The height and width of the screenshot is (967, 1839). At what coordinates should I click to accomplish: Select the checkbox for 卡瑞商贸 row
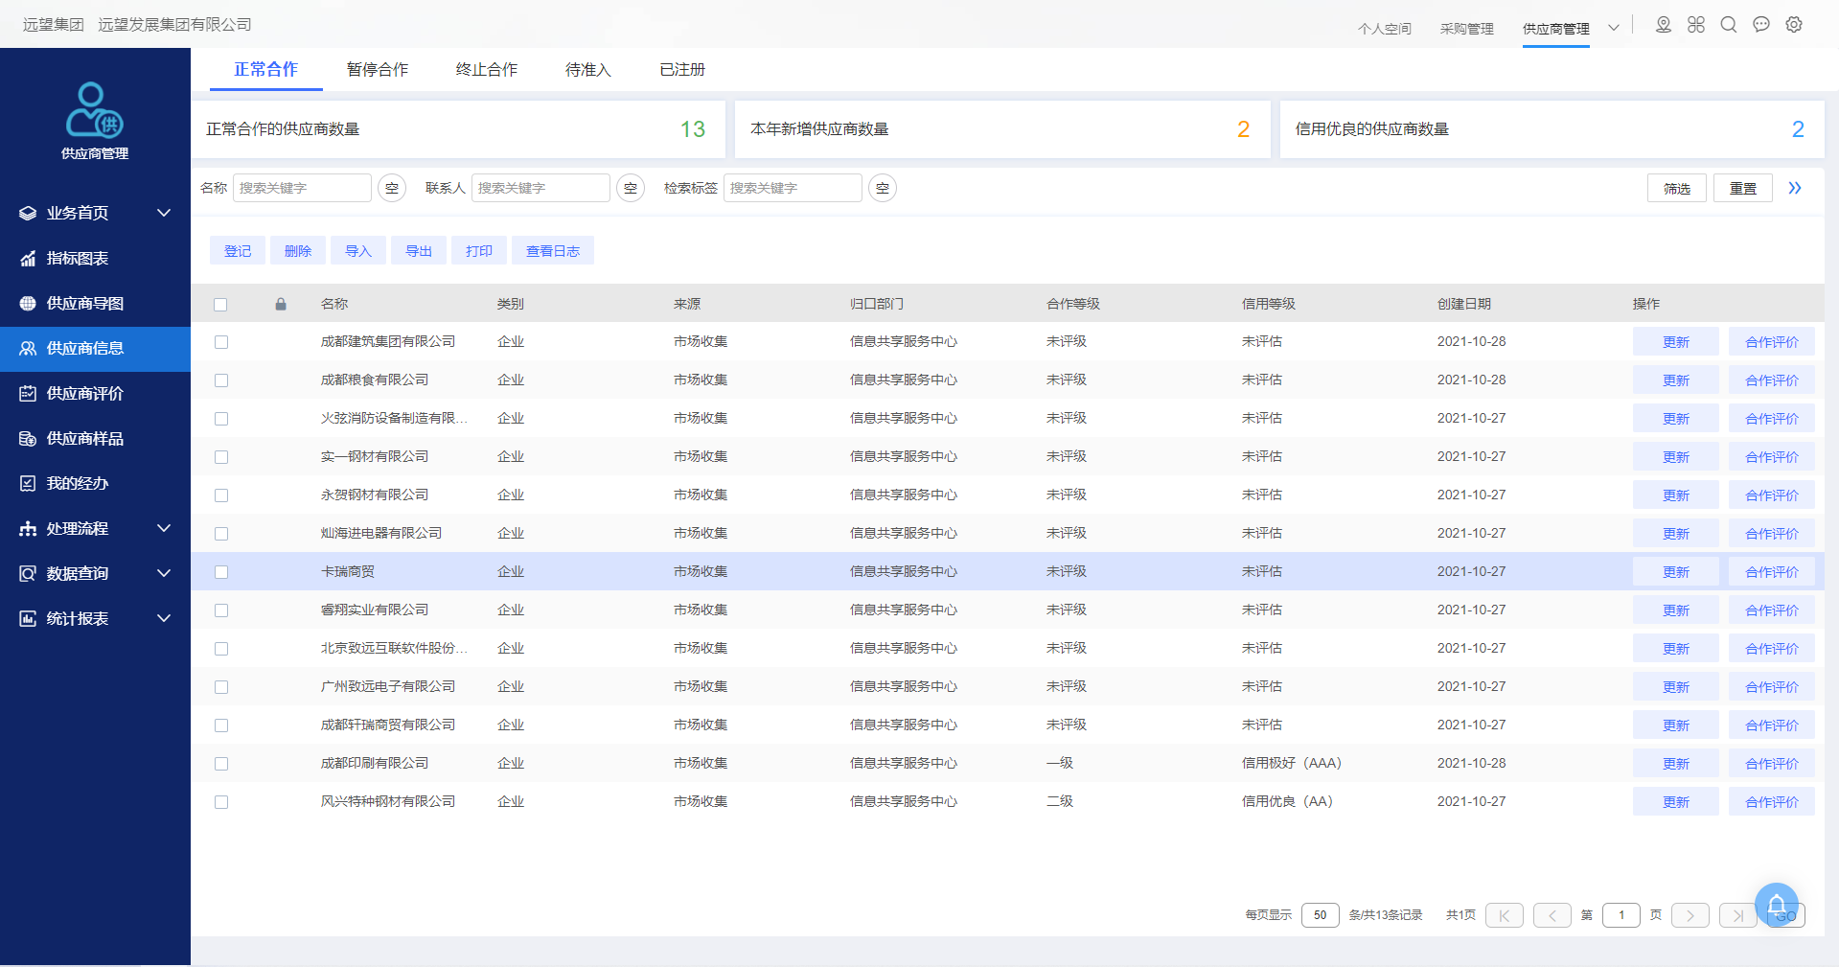pos(221,572)
